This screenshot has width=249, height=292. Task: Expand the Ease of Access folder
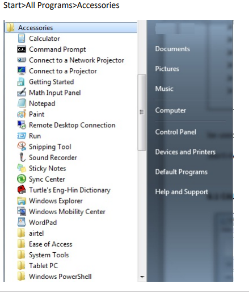pos(45,244)
